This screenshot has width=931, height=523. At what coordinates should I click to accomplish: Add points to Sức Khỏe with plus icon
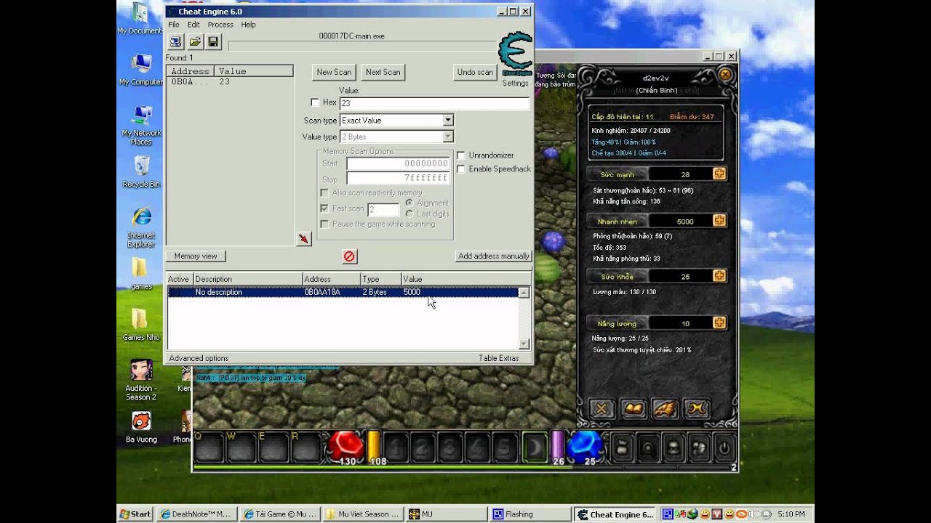(x=719, y=276)
